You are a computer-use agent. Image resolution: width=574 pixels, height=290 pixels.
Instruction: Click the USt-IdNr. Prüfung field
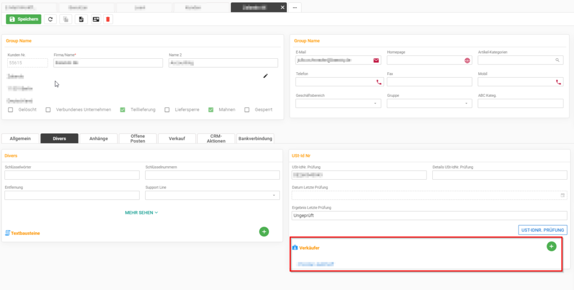coord(359,175)
